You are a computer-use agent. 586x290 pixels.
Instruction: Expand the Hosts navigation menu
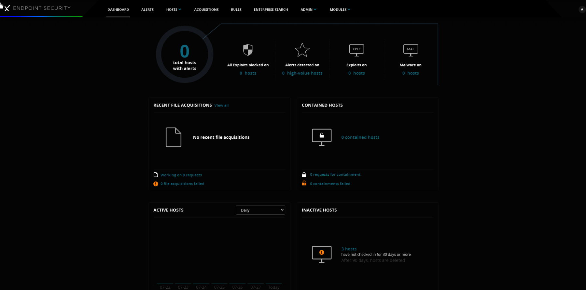174,9
